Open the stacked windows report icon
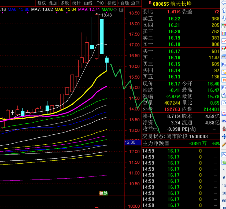This screenshot has width=226, height=209. click(x=224, y=57)
